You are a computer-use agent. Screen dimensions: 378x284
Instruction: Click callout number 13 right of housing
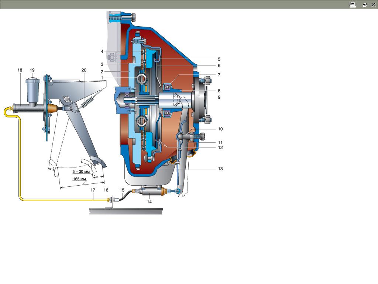(220, 169)
